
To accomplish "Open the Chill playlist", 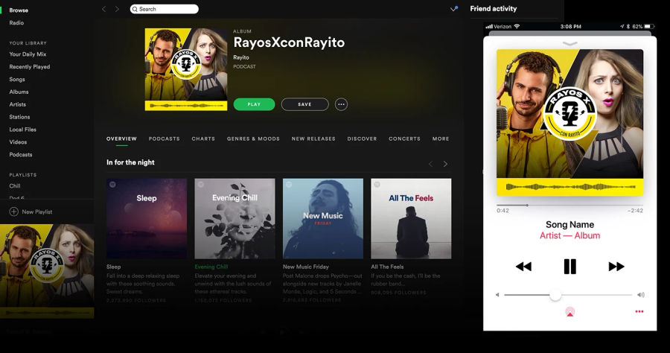I will (15, 186).
